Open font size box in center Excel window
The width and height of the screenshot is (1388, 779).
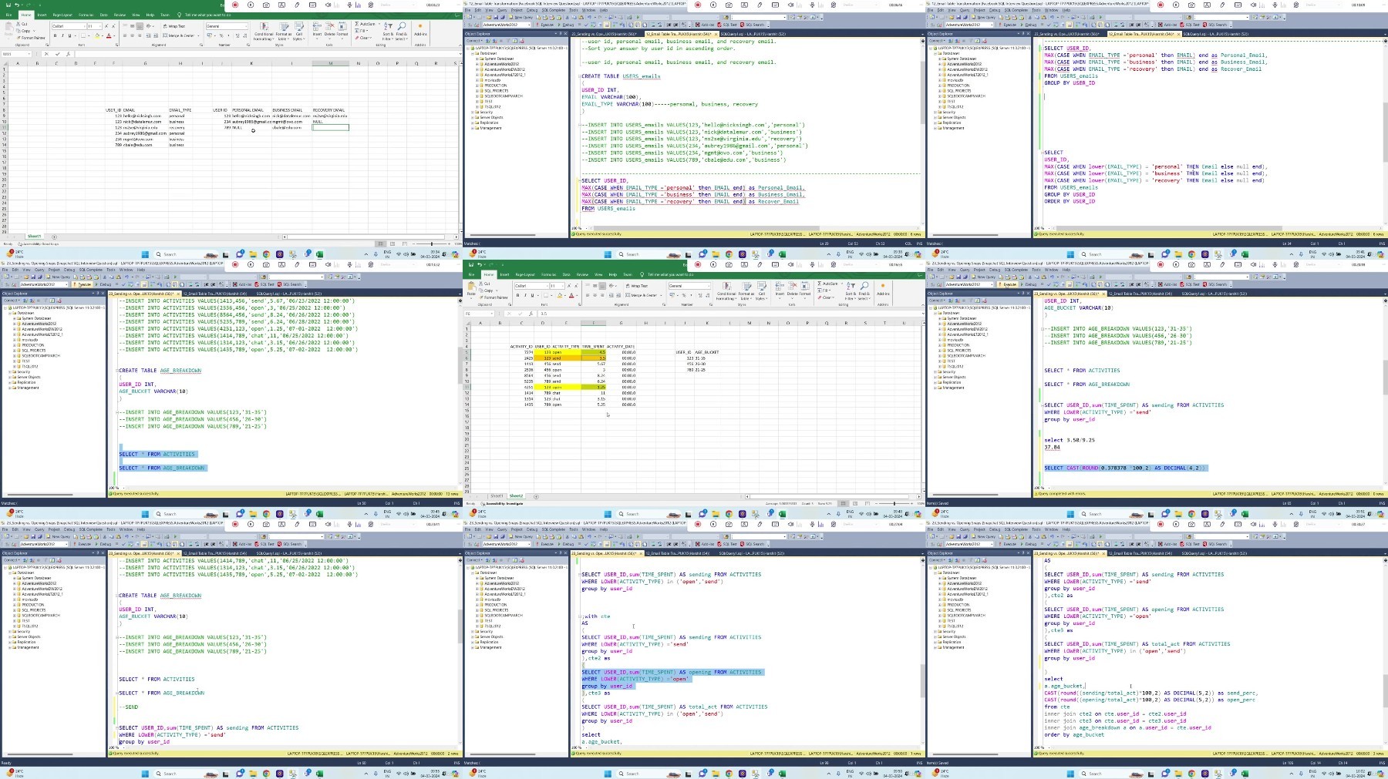point(557,286)
